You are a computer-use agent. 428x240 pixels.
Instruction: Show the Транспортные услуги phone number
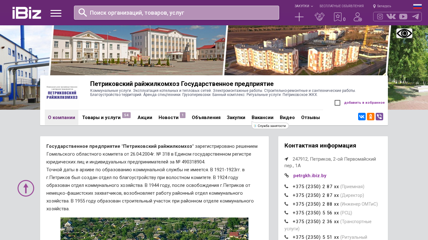coord(316,222)
